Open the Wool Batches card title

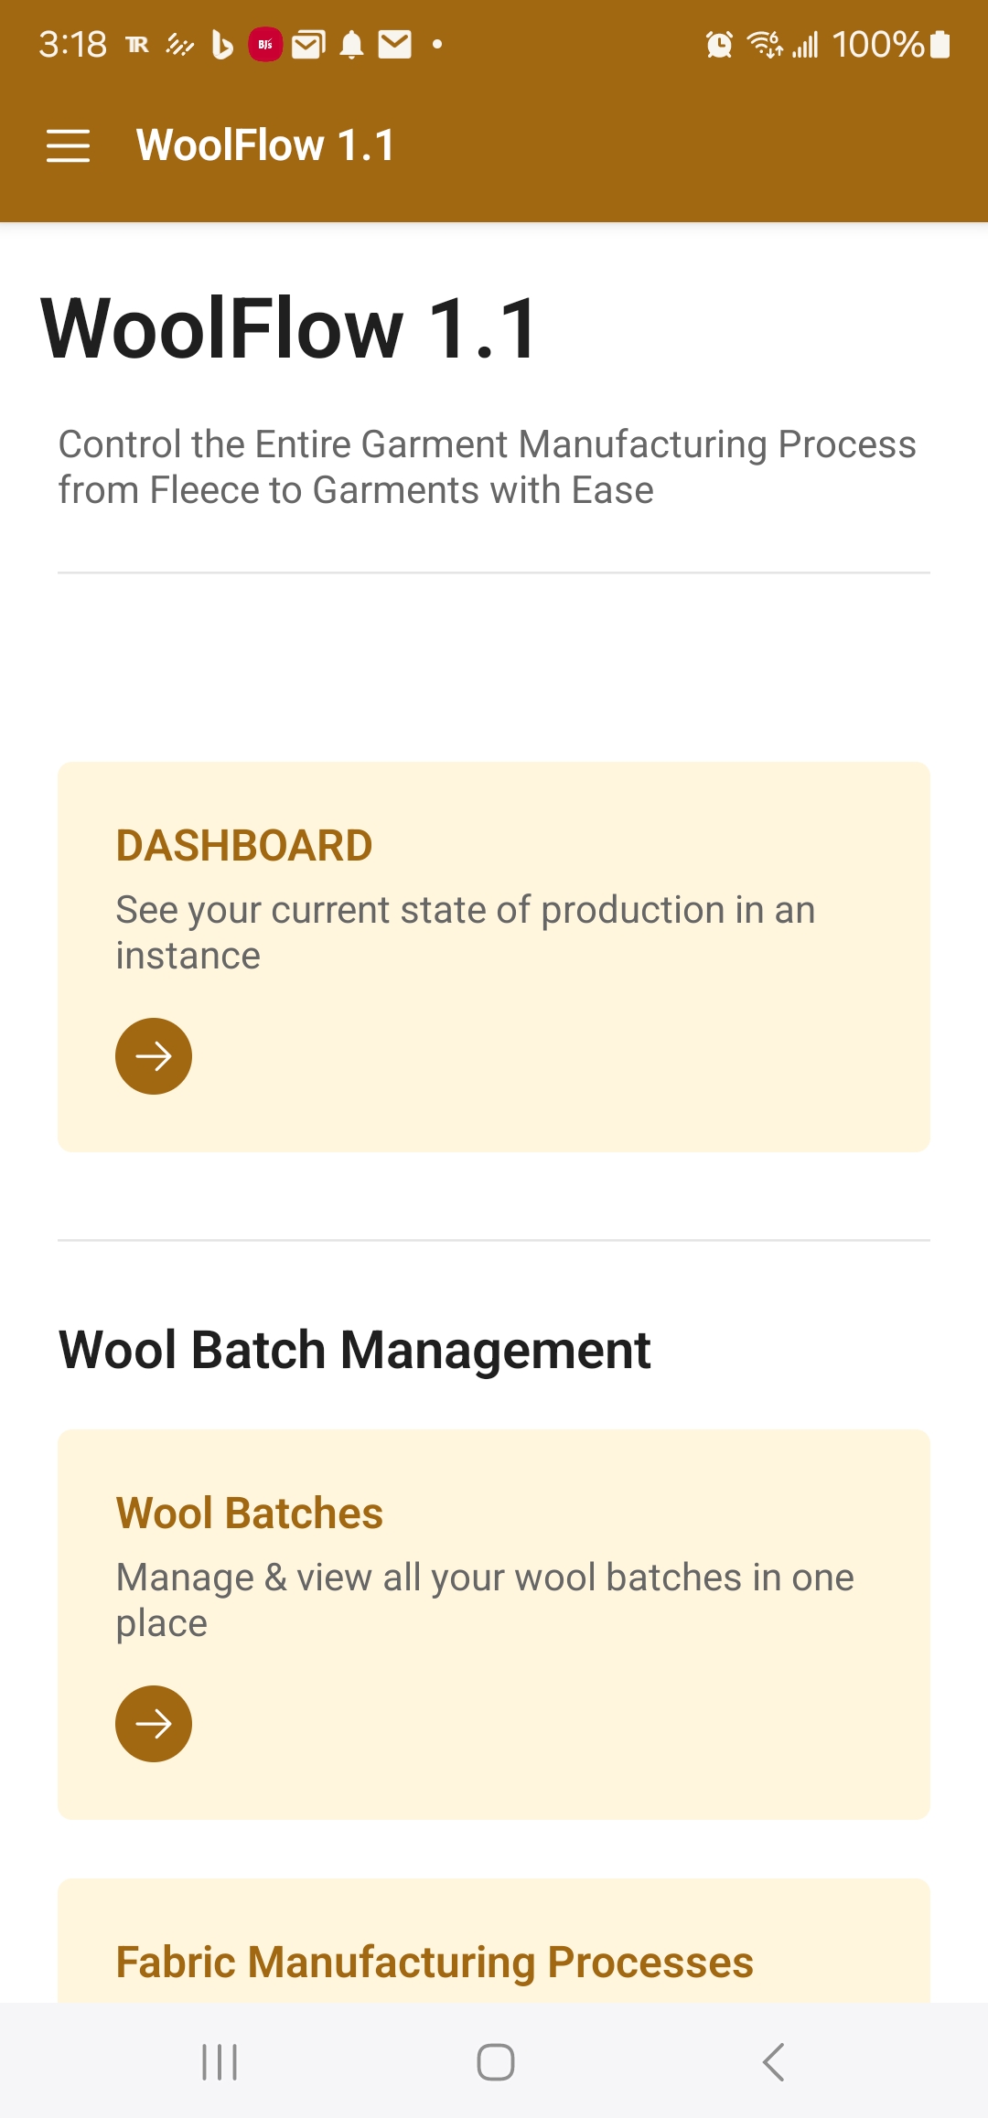pyautogui.click(x=250, y=1514)
